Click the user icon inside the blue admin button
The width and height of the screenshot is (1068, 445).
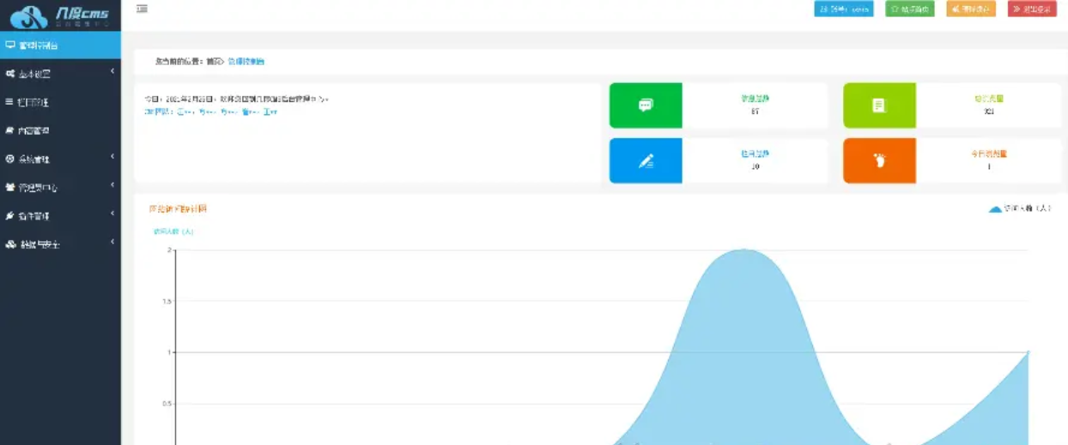[824, 9]
